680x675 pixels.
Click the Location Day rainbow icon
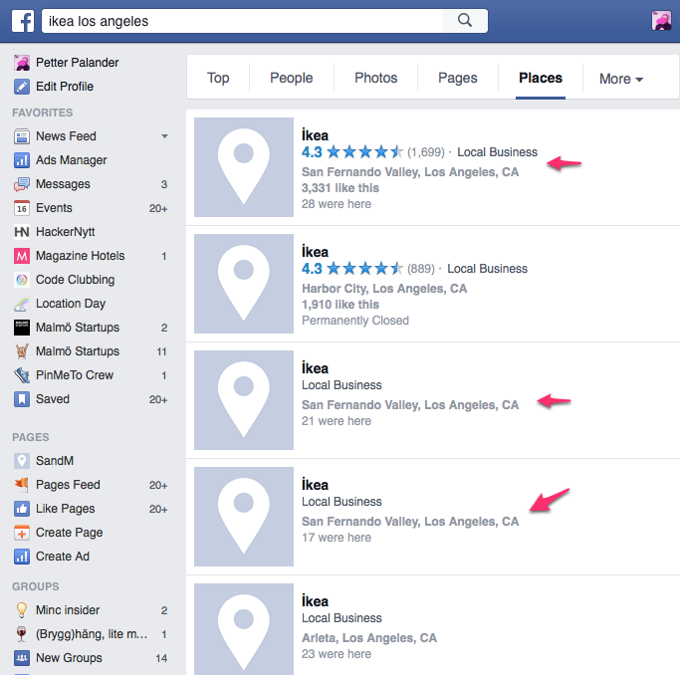[x=22, y=304]
